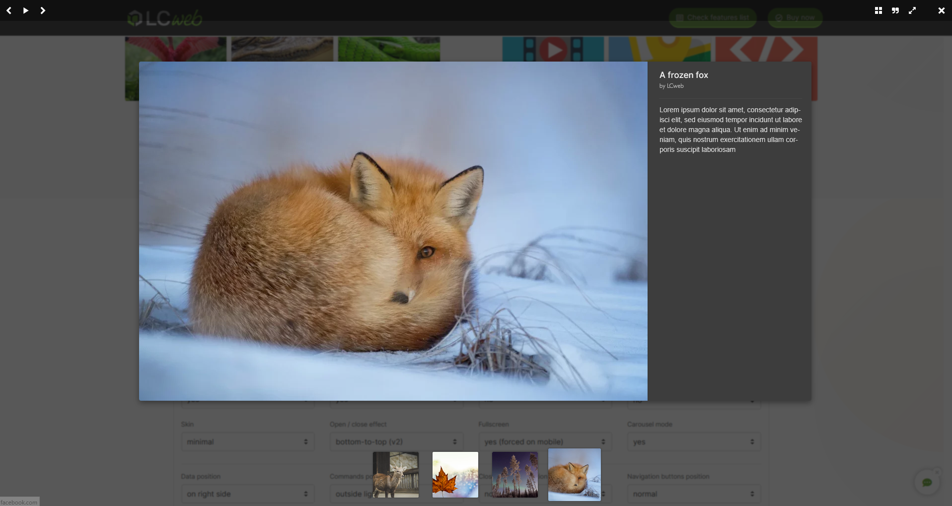
Task: Close the lightbox with the X icon
Action: [941, 10]
